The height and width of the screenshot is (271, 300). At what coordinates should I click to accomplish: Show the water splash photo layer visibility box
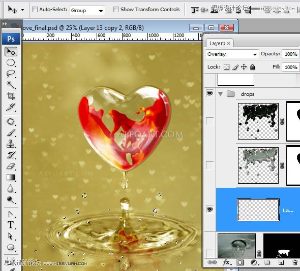pyautogui.click(x=209, y=253)
